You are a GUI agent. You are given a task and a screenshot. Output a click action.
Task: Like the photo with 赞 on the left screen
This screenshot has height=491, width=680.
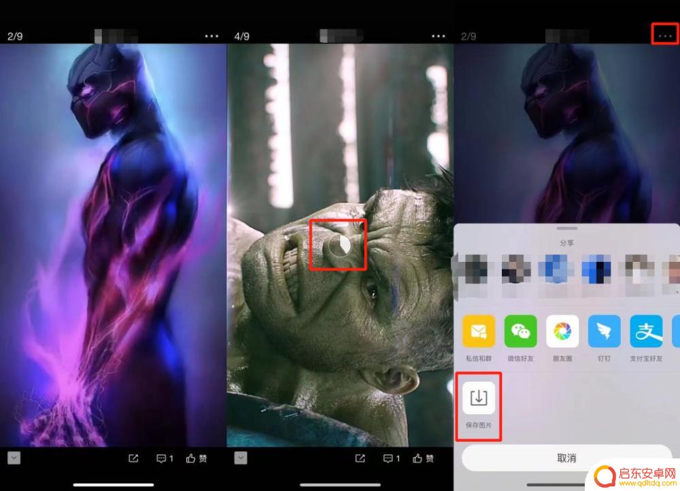(197, 458)
